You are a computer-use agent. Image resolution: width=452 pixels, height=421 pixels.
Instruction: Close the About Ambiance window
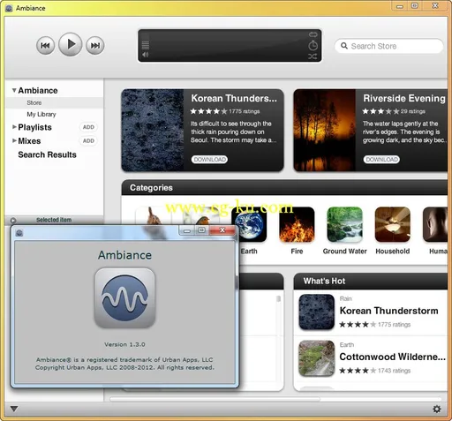point(222,230)
